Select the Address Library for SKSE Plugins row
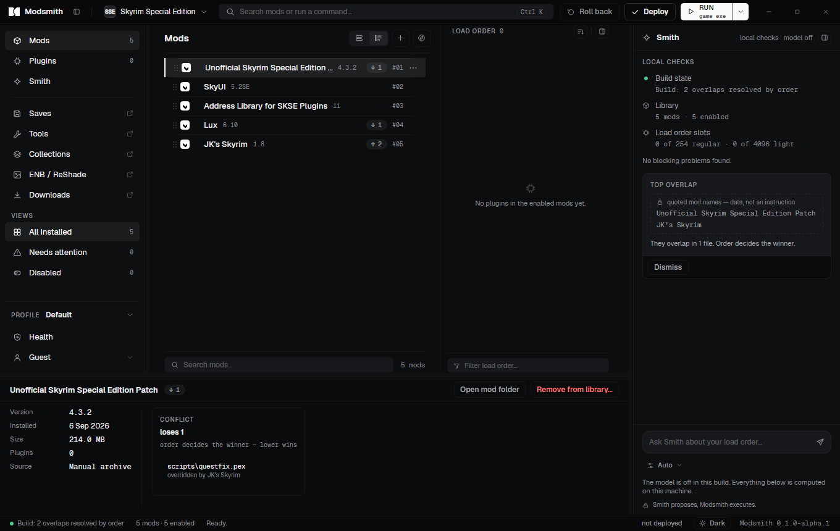 coord(295,106)
